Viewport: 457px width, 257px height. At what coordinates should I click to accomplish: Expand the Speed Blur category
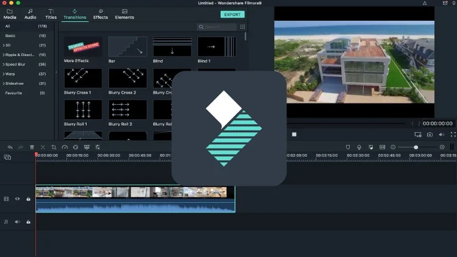16,64
